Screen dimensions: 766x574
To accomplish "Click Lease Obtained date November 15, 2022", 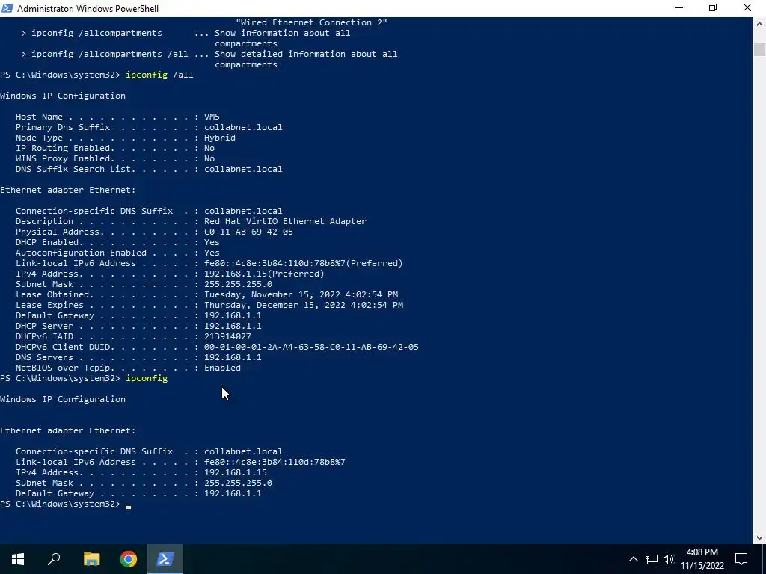I will tap(301, 294).
